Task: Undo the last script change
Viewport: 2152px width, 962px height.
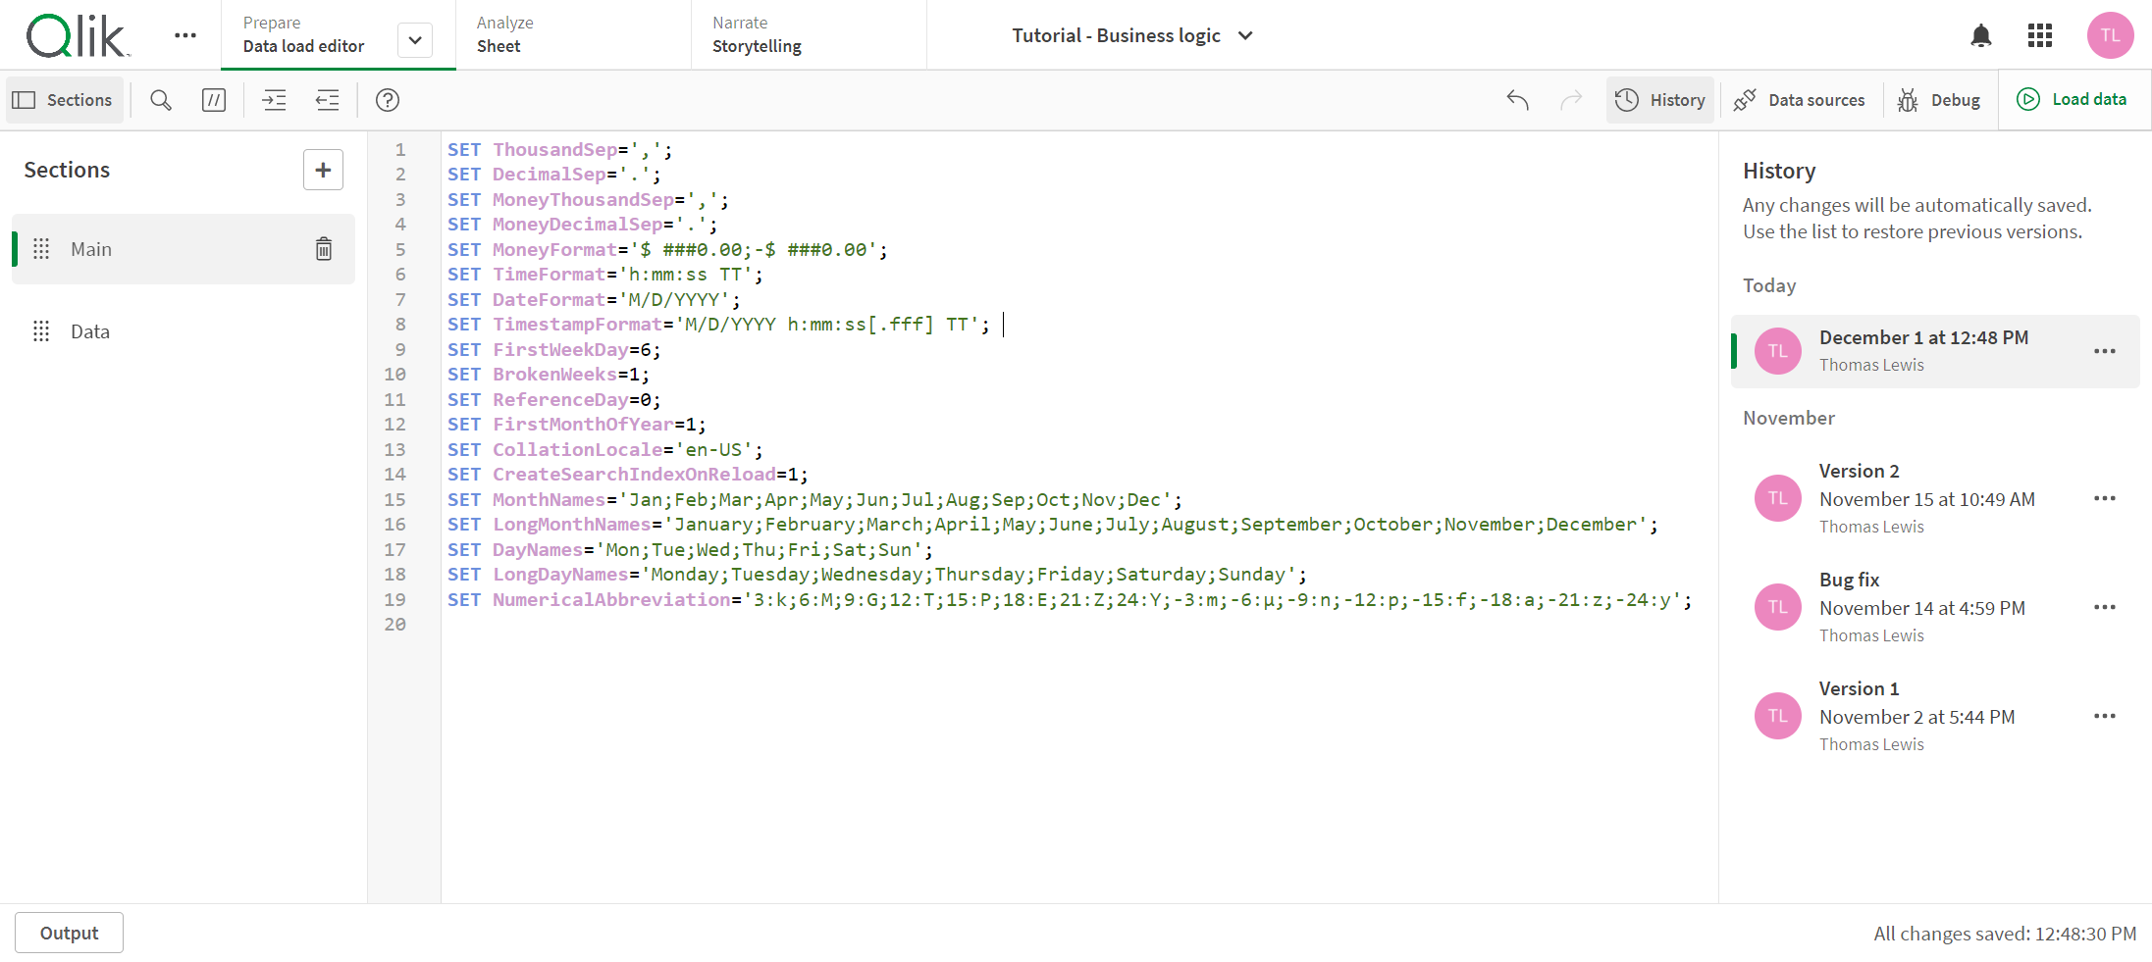Action: click(x=1517, y=100)
